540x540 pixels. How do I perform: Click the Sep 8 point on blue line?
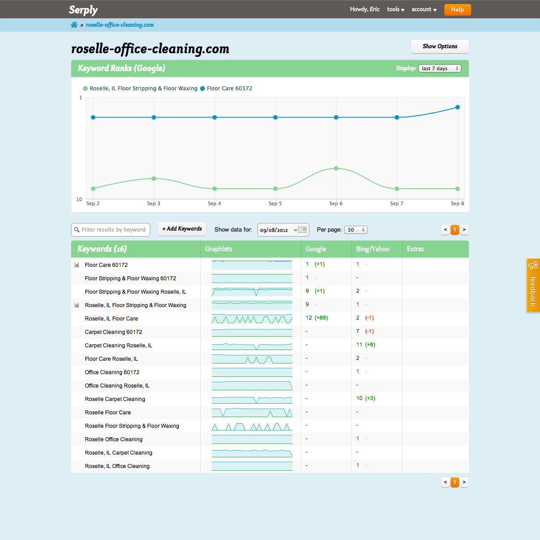click(x=457, y=107)
